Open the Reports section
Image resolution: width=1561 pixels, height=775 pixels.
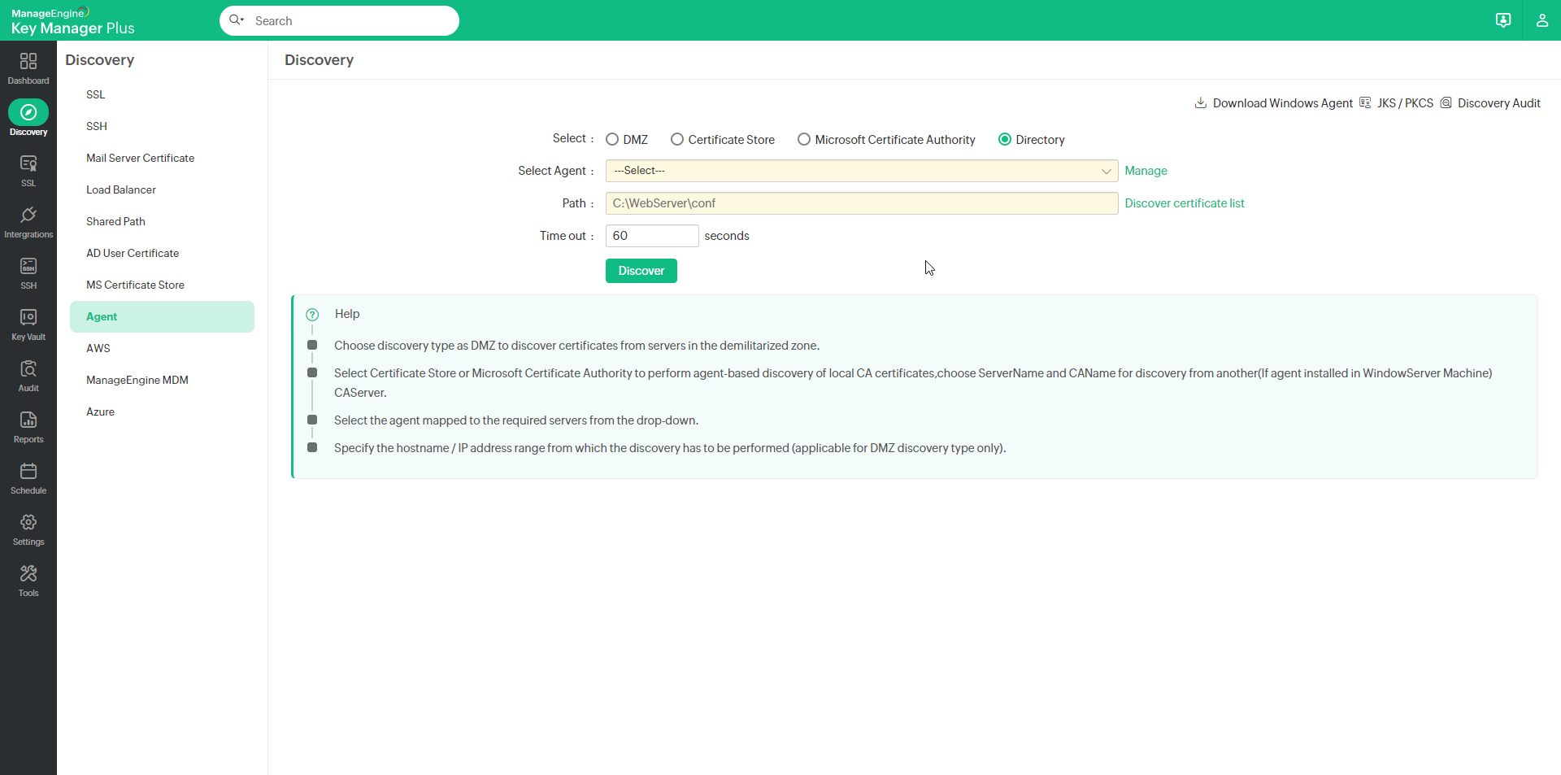tap(28, 426)
